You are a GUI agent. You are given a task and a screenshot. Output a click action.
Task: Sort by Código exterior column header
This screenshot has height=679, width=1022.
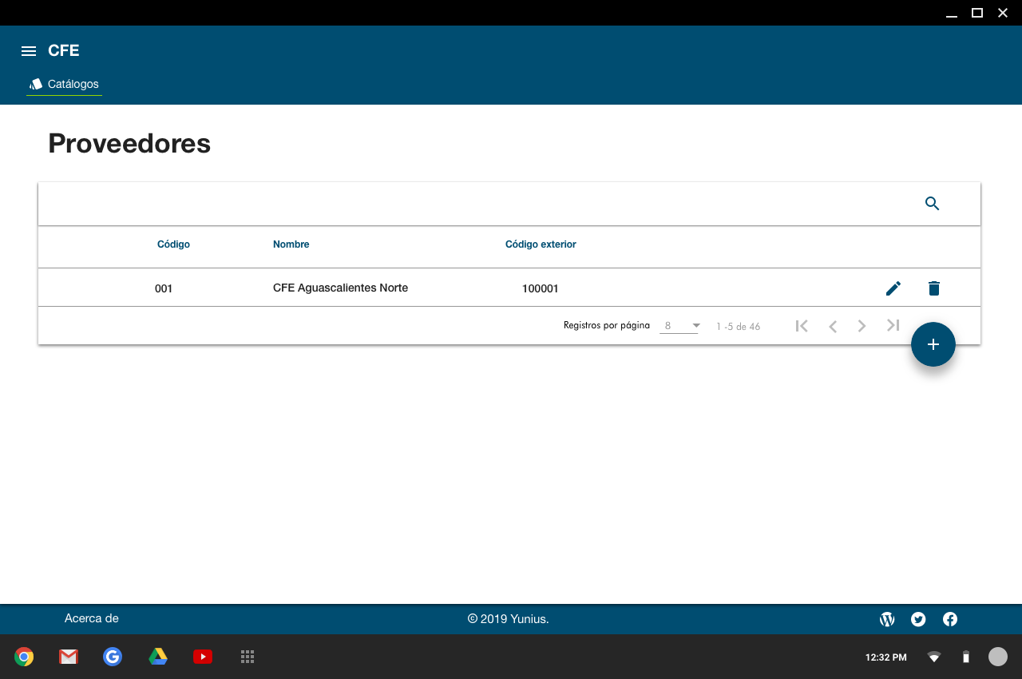(541, 244)
